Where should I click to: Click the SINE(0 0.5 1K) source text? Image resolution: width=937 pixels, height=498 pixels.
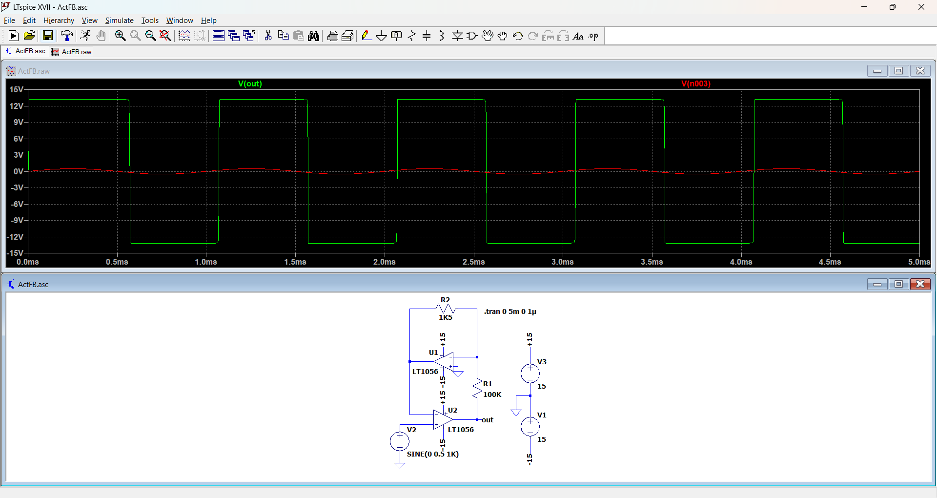(x=433, y=454)
